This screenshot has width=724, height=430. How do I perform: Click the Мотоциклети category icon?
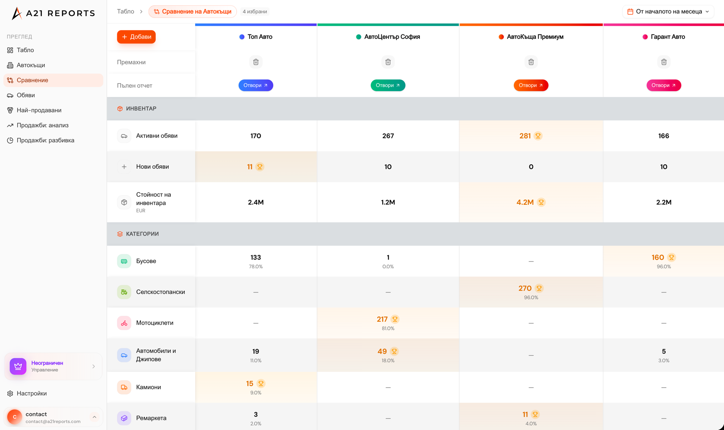coord(124,323)
